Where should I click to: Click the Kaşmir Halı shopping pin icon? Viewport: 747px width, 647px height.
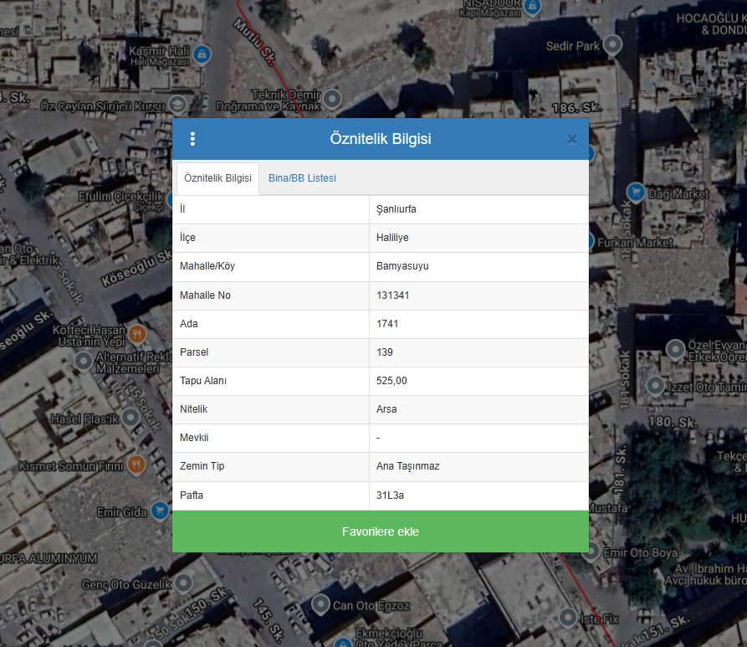point(201,55)
